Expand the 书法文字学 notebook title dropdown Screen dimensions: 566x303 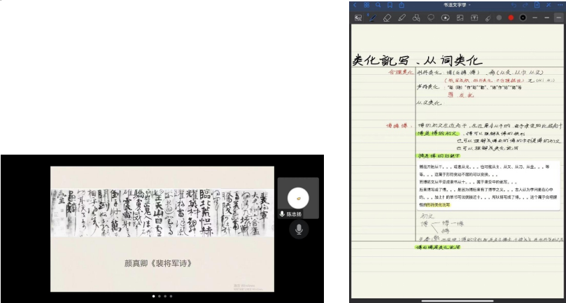(457, 5)
